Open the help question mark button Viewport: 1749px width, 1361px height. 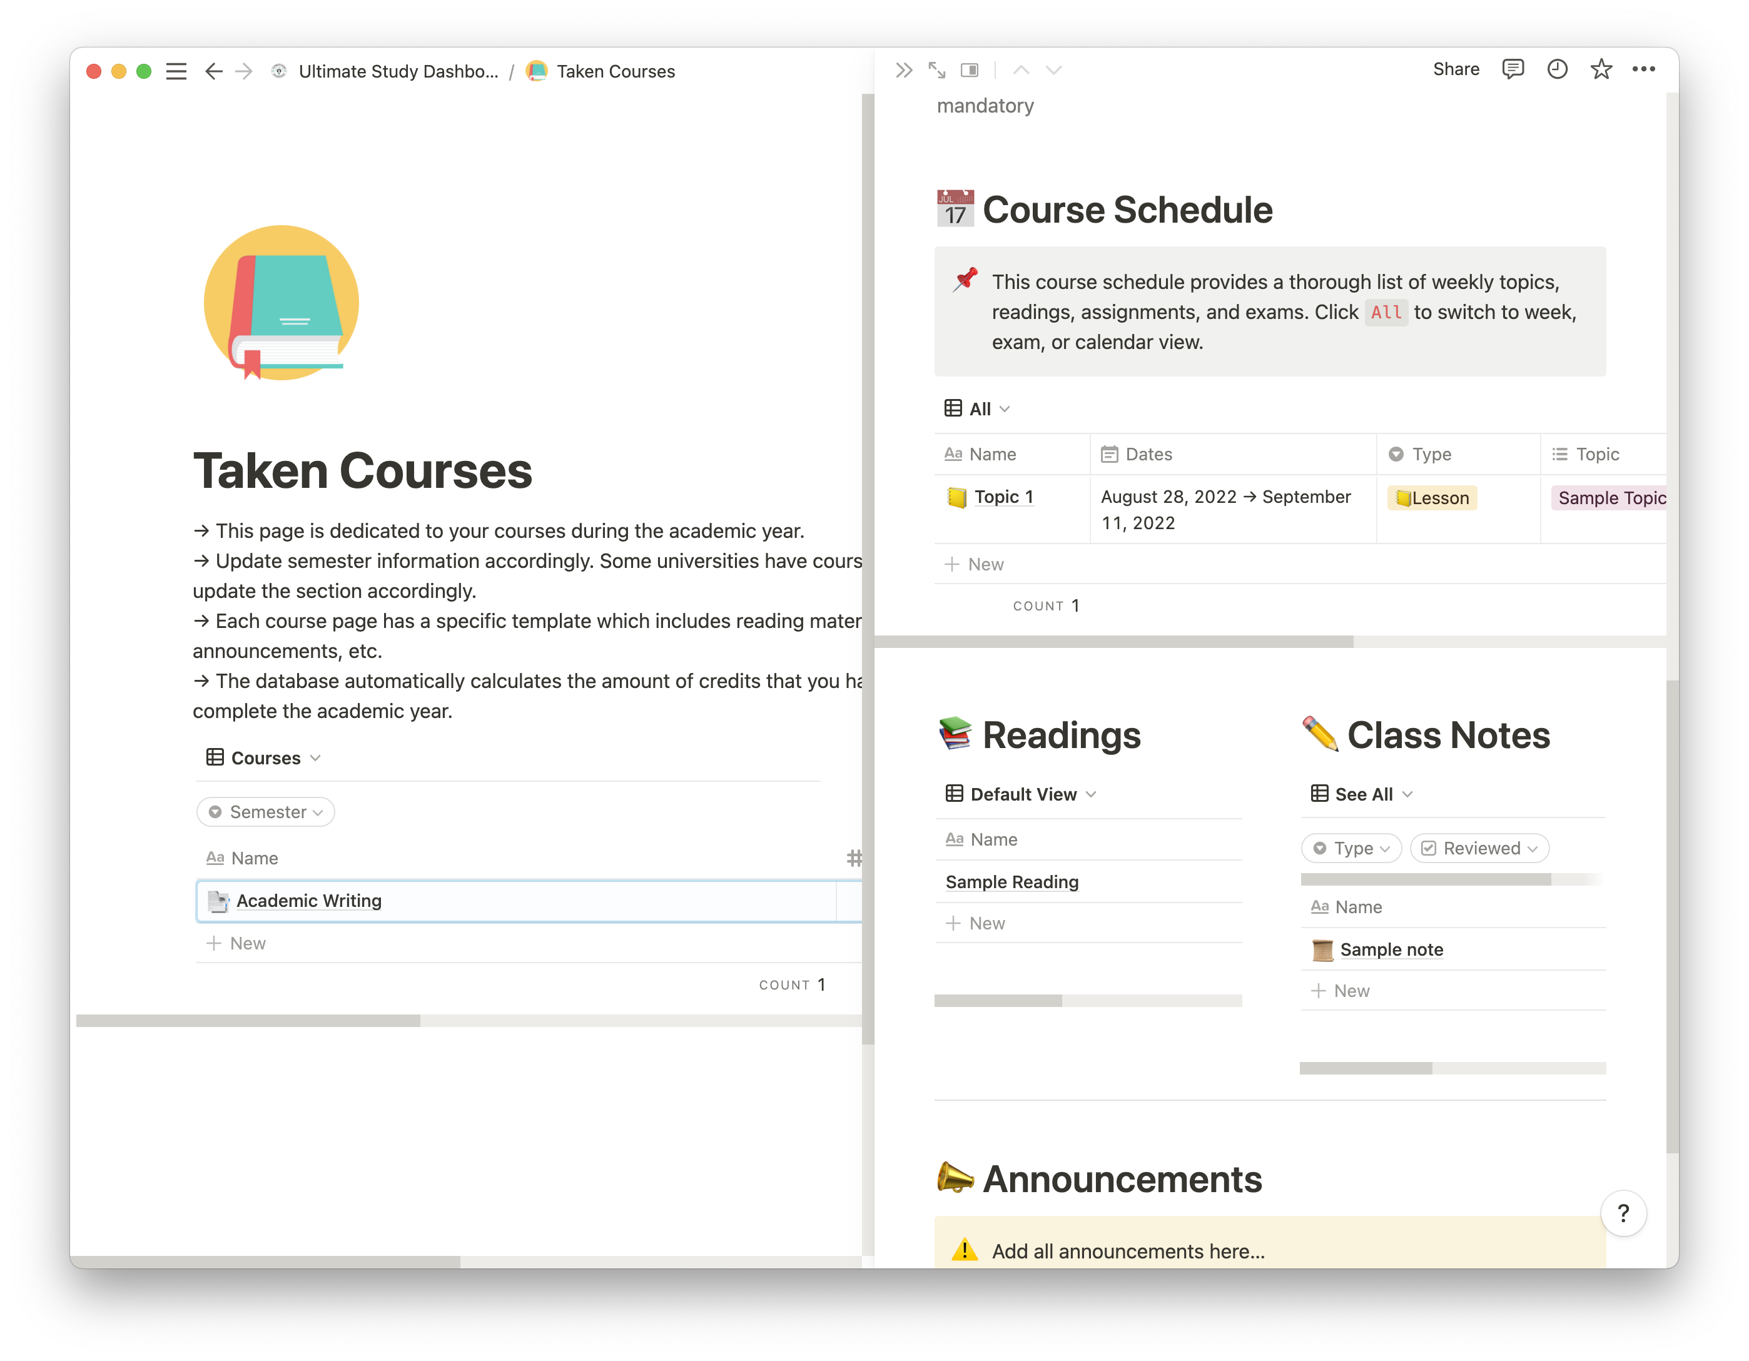point(1623,1213)
